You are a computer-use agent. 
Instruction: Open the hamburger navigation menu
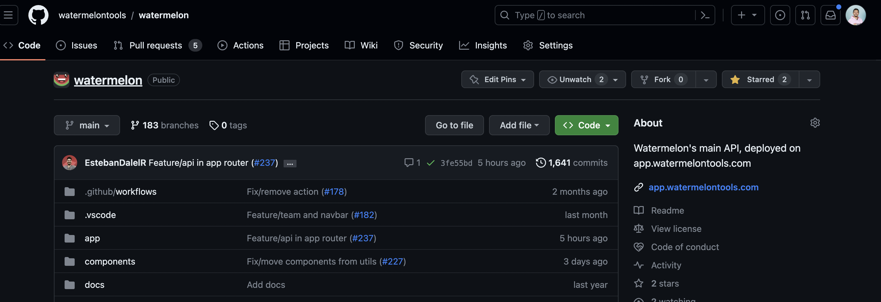pyautogui.click(x=8, y=15)
